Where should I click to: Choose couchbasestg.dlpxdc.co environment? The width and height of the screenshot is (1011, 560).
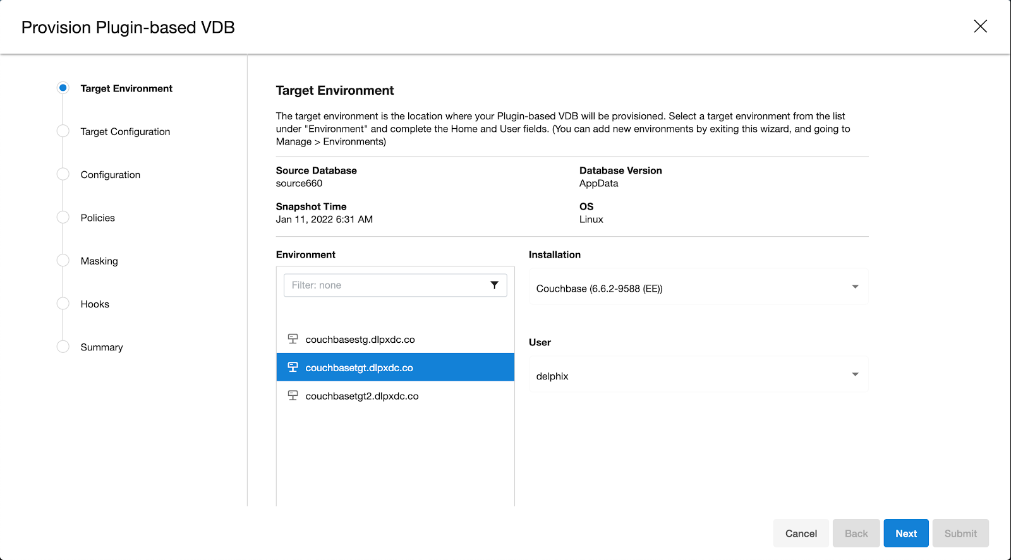pyautogui.click(x=360, y=340)
